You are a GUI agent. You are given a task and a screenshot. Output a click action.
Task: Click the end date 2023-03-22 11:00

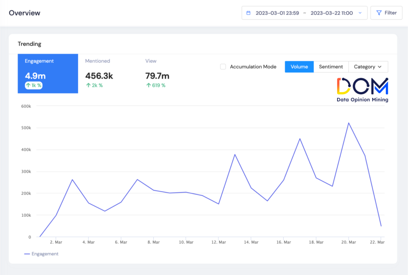click(x=331, y=13)
